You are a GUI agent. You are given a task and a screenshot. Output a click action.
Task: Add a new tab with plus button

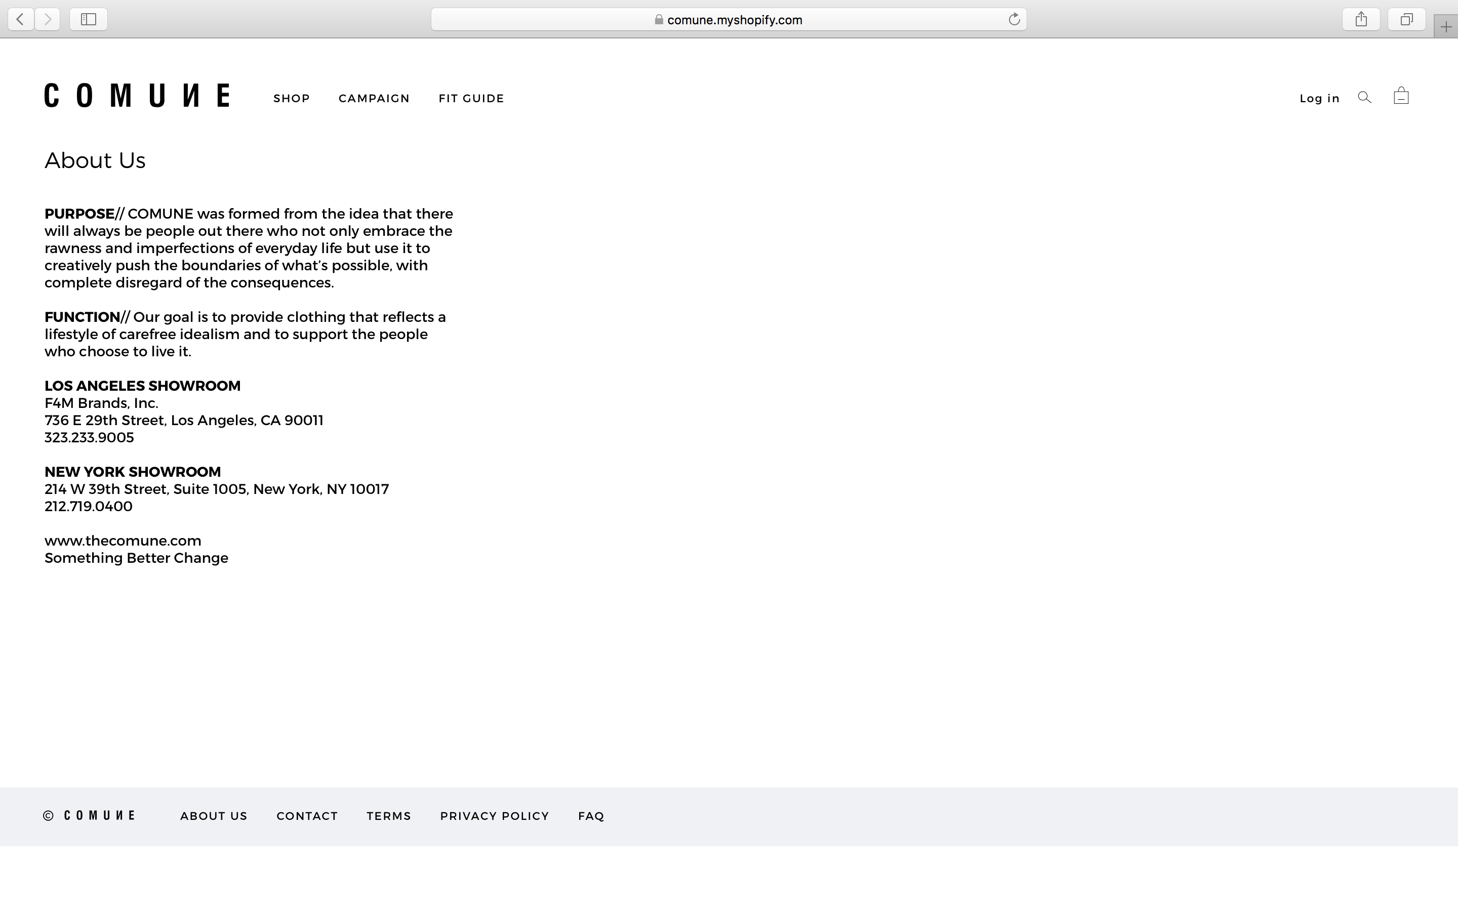tap(1445, 27)
